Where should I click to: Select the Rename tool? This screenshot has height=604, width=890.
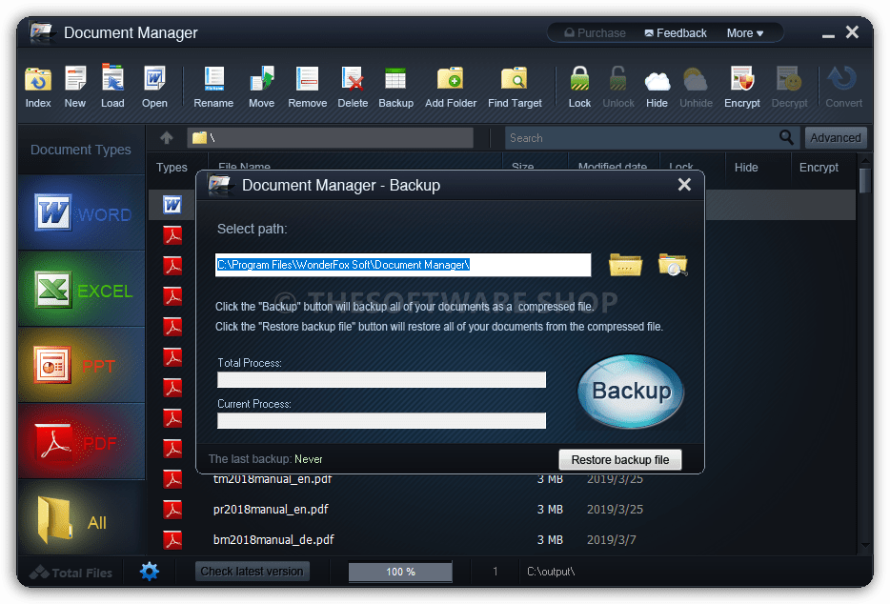[213, 87]
